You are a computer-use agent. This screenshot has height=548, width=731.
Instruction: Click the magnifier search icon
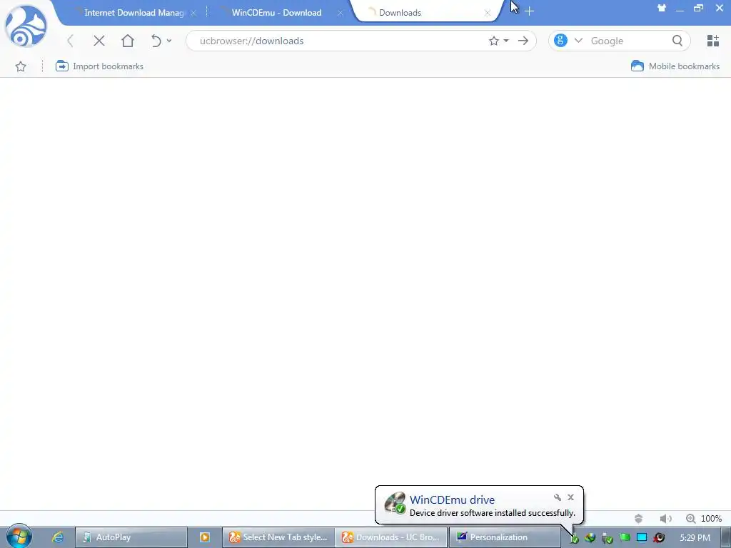[677, 41]
